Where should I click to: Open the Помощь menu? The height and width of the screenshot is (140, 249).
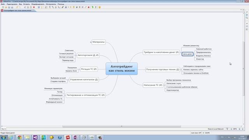pyautogui.click(x=61, y=4)
